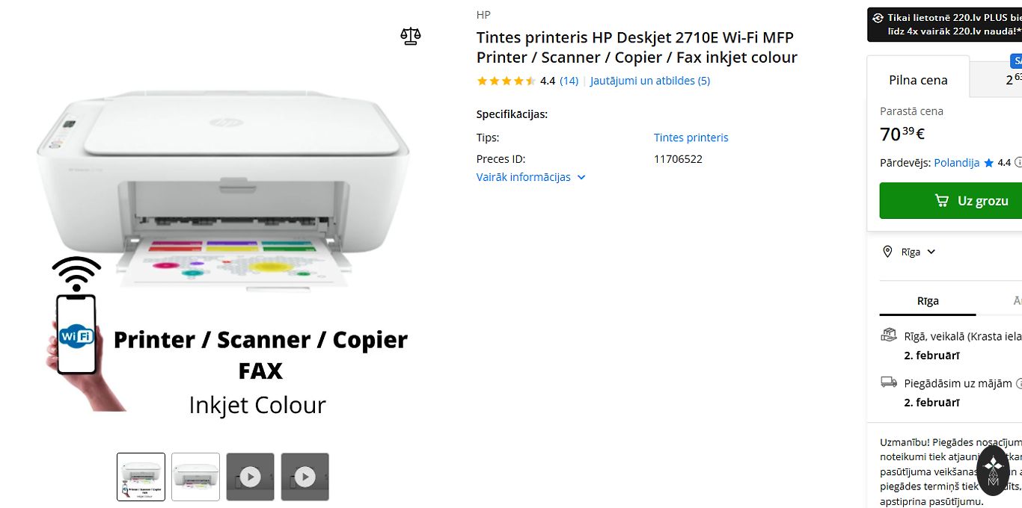Click the compare scales icon
1022x508 pixels.
[411, 36]
